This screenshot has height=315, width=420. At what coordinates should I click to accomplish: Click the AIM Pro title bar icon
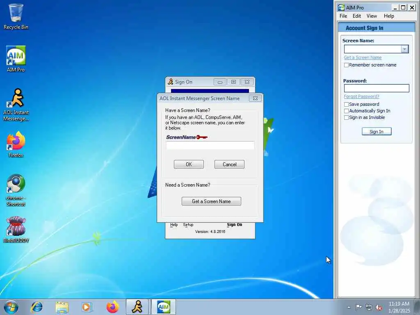click(x=341, y=7)
